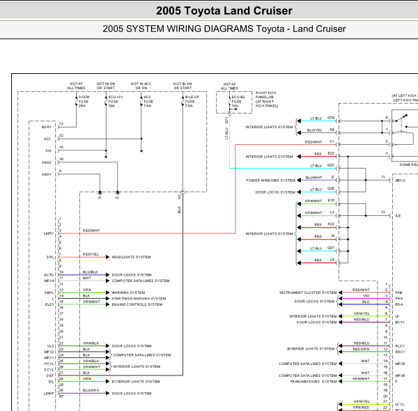The height and width of the screenshot is (411, 418).
Task: Select the 'ACTD' pin label
Action: click(49, 274)
